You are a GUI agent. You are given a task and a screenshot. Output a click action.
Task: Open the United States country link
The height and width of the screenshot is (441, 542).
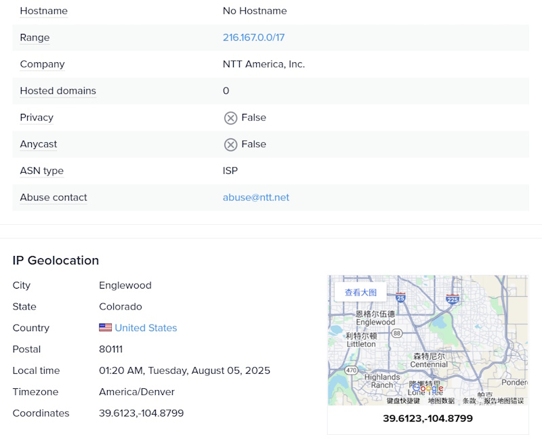[x=146, y=328]
